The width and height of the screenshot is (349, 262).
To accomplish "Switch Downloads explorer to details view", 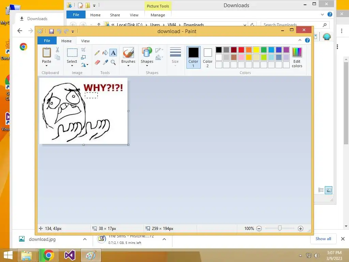I will [321, 190].
